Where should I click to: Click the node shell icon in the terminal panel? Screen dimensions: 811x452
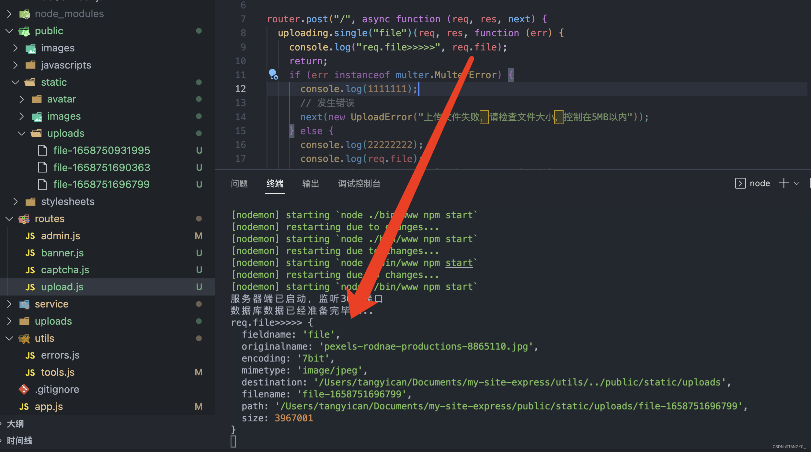[x=740, y=183]
